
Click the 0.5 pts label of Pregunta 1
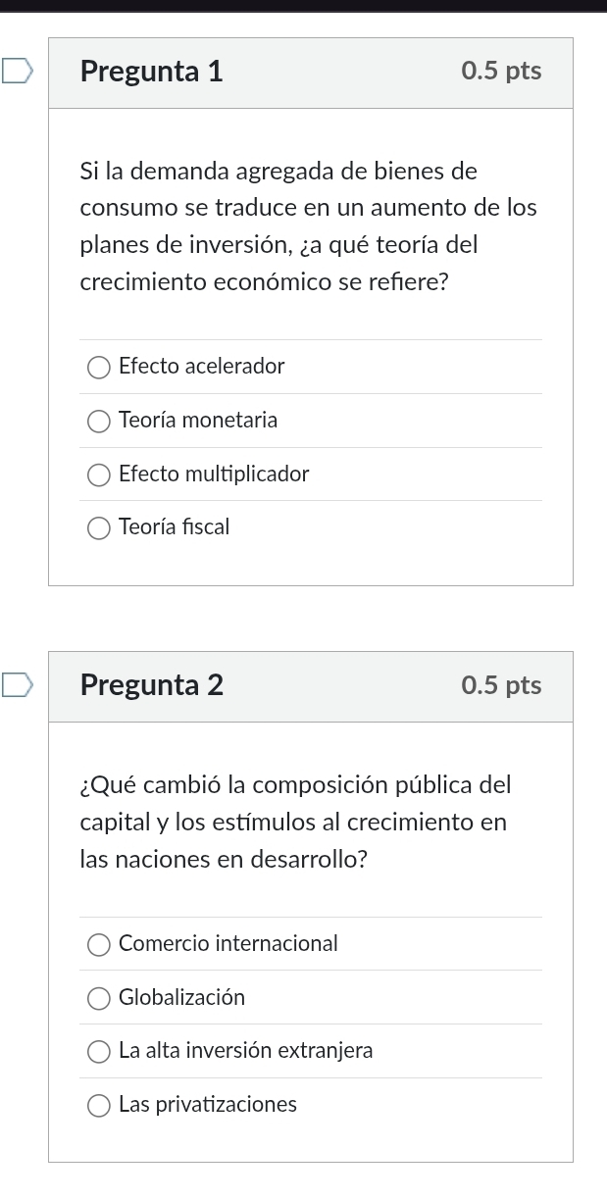tap(500, 72)
